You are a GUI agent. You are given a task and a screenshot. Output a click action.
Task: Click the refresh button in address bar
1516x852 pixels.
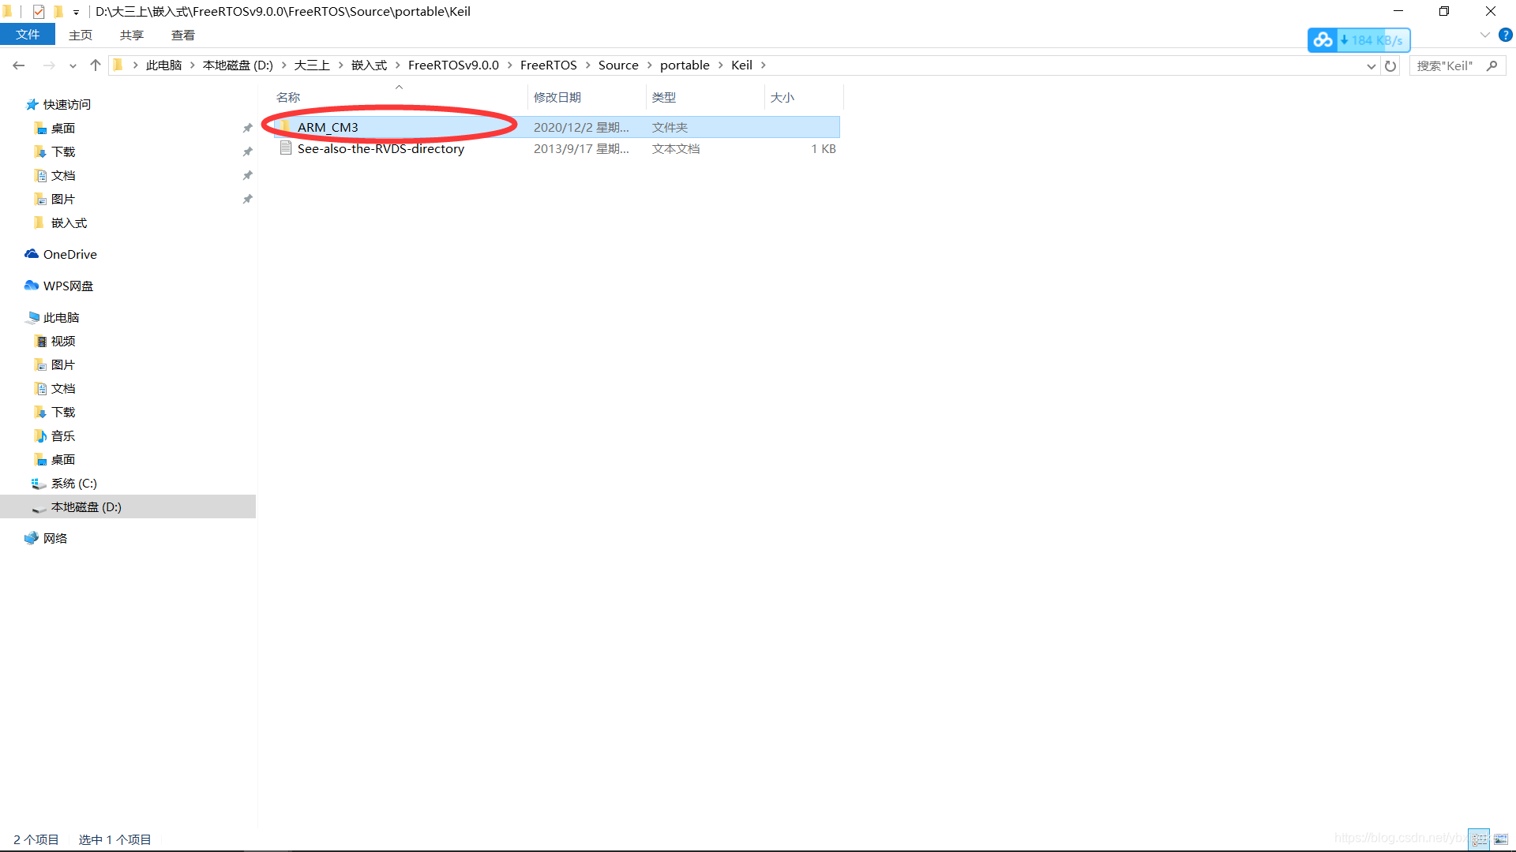(x=1390, y=65)
